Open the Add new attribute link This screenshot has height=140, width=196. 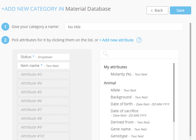[x=116, y=40]
